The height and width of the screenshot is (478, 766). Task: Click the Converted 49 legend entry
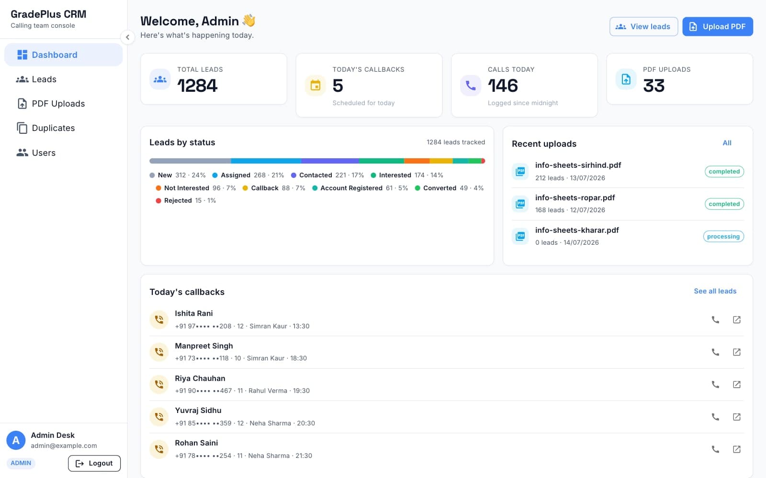click(x=449, y=188)
